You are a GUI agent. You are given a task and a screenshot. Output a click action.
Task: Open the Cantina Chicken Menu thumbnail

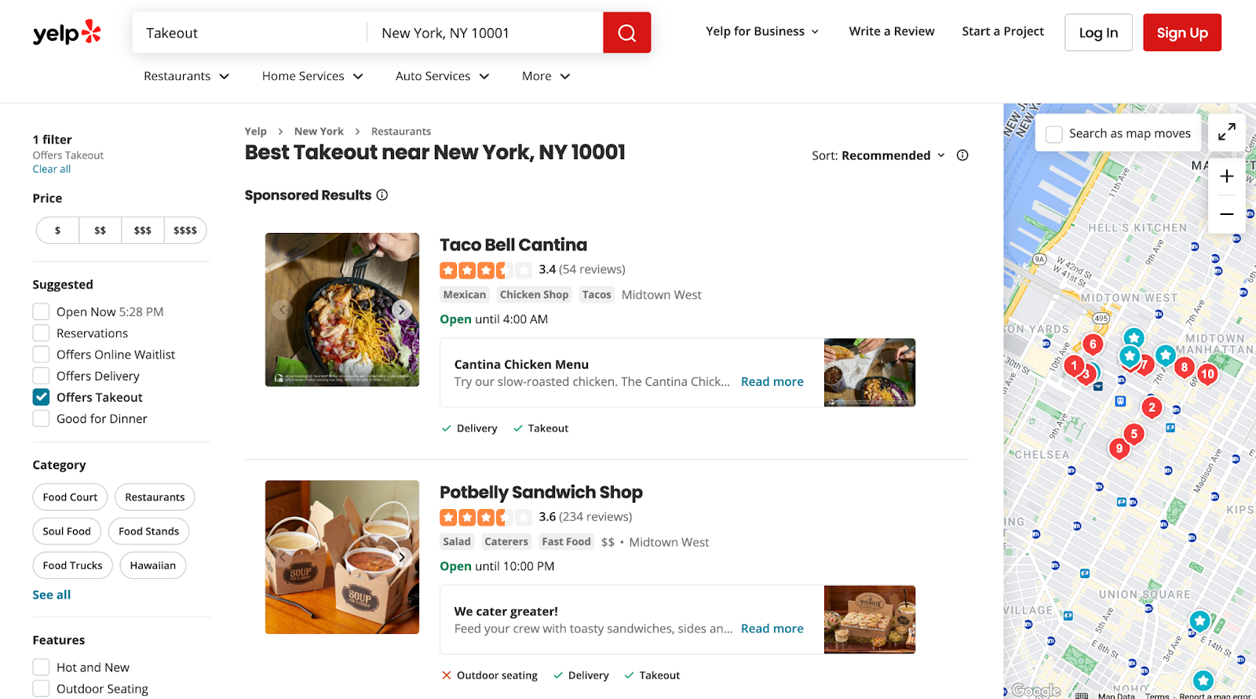click(x=870, y=373)
